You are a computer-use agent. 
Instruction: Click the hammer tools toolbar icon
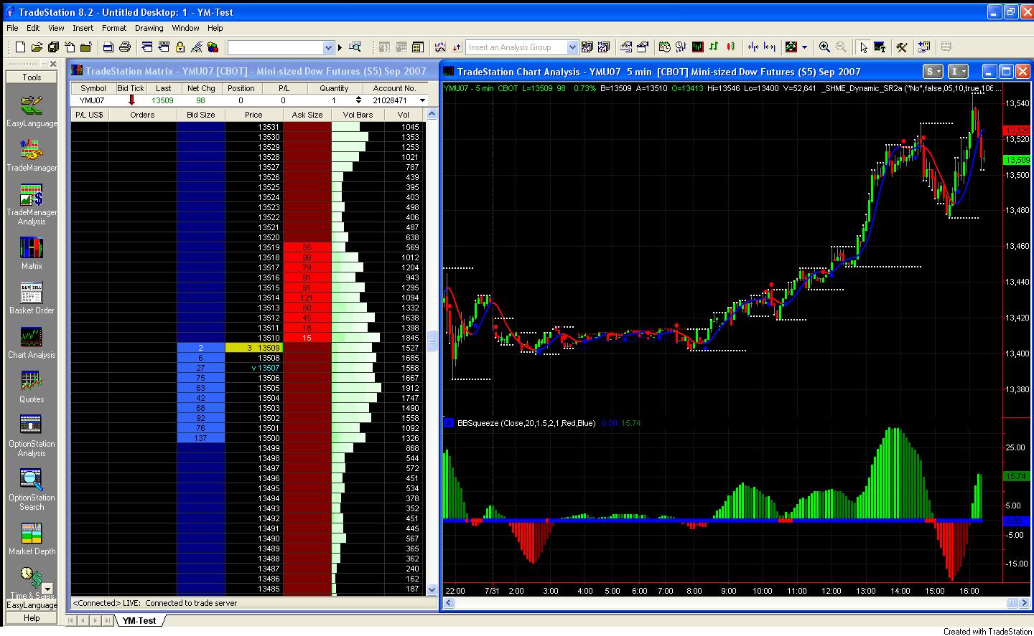pyautogui.click(x=902, y=47)
